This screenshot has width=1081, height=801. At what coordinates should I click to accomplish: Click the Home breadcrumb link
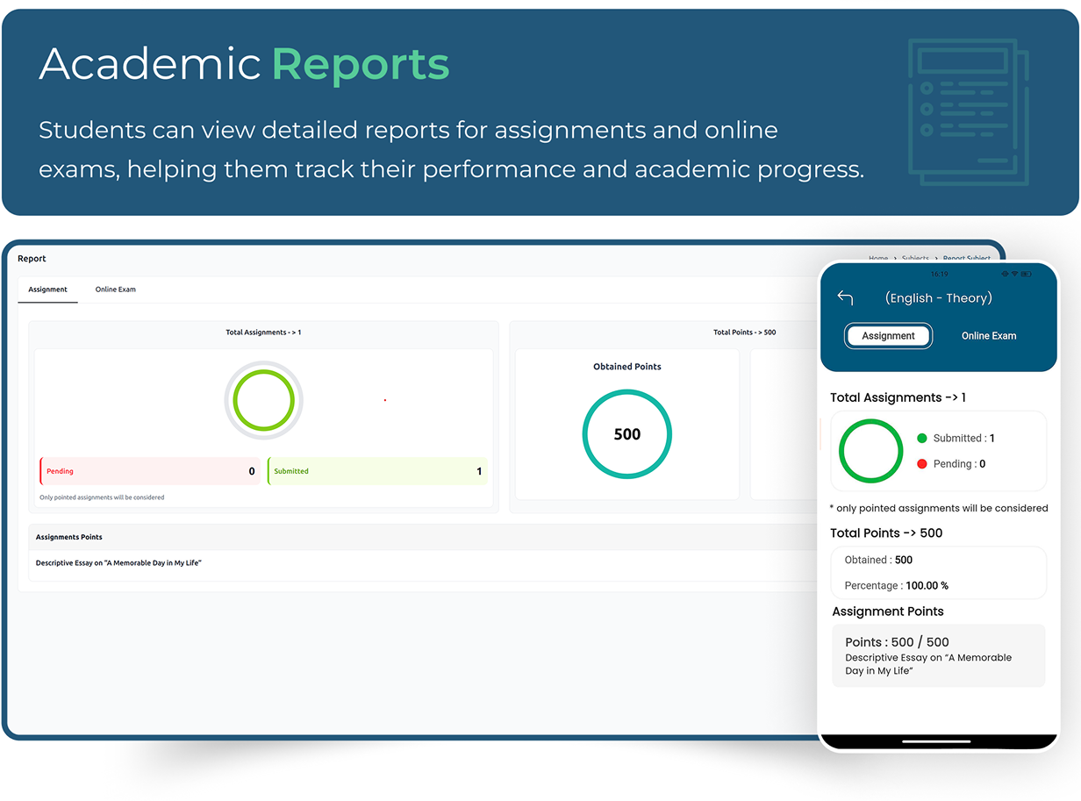point(878,258)
